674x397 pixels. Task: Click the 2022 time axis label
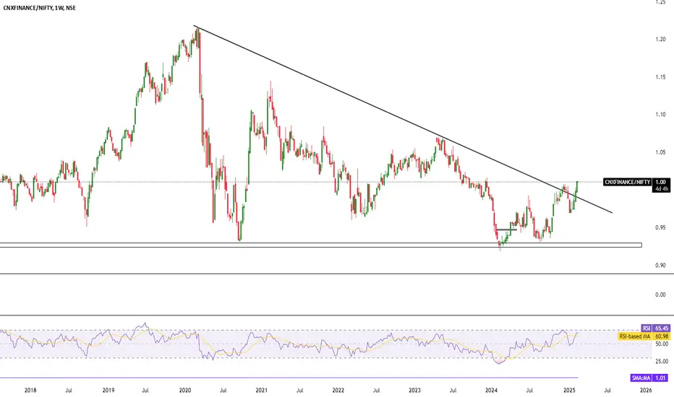[338, 391]
